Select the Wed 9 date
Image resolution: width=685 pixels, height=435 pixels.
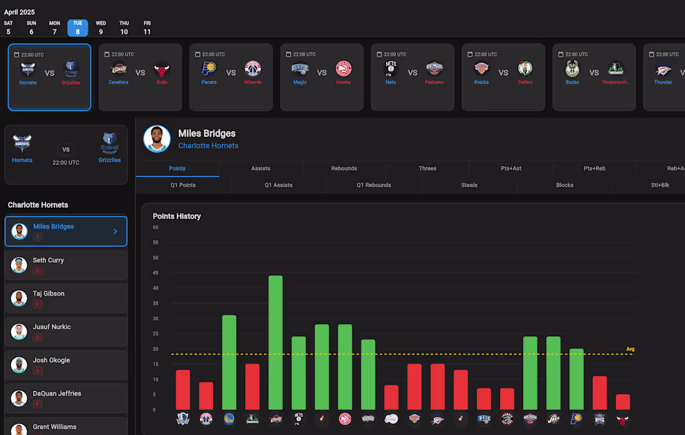pos(101,27)
